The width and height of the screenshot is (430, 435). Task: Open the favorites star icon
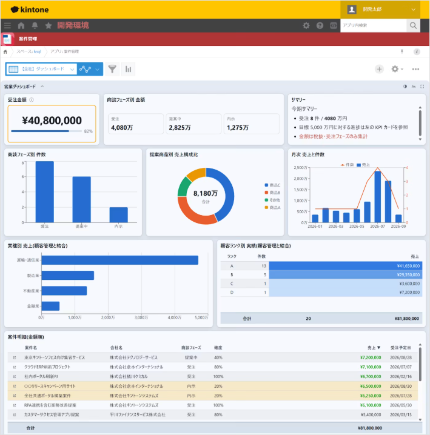coord(49,25)
